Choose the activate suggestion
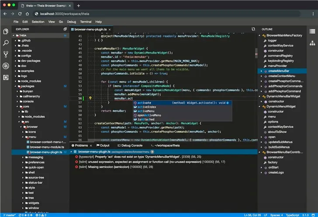The image size is (318, 217). click(183, 103)
